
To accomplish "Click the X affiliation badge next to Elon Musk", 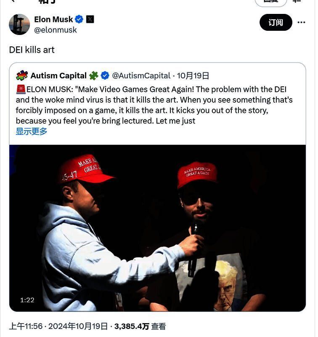I will pos(90,19).
